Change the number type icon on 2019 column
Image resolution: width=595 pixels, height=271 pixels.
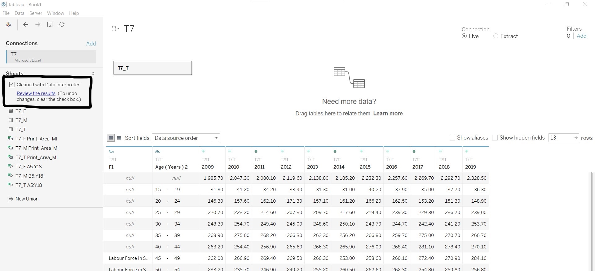tap(467, 151)
